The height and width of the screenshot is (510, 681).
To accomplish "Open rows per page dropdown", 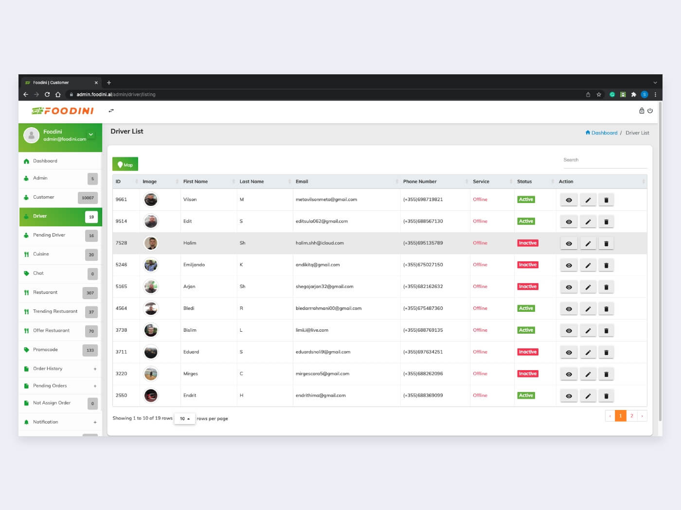I will [x=185, y=419].
